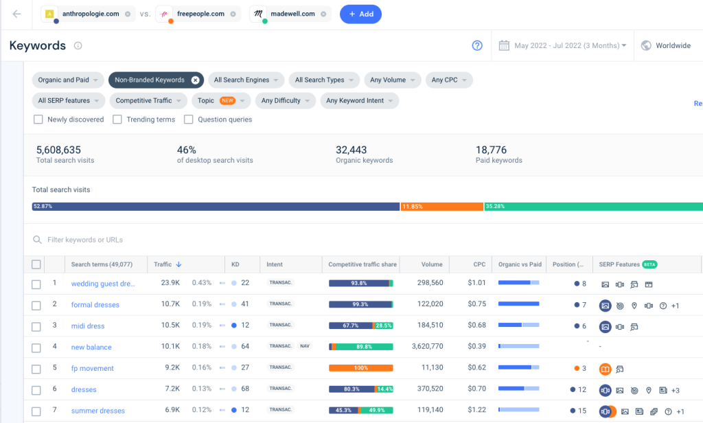This screenshot has height=423, width=703.
Task: Click the image pack SERP feature icon for formal dresses
Action: 606,306
